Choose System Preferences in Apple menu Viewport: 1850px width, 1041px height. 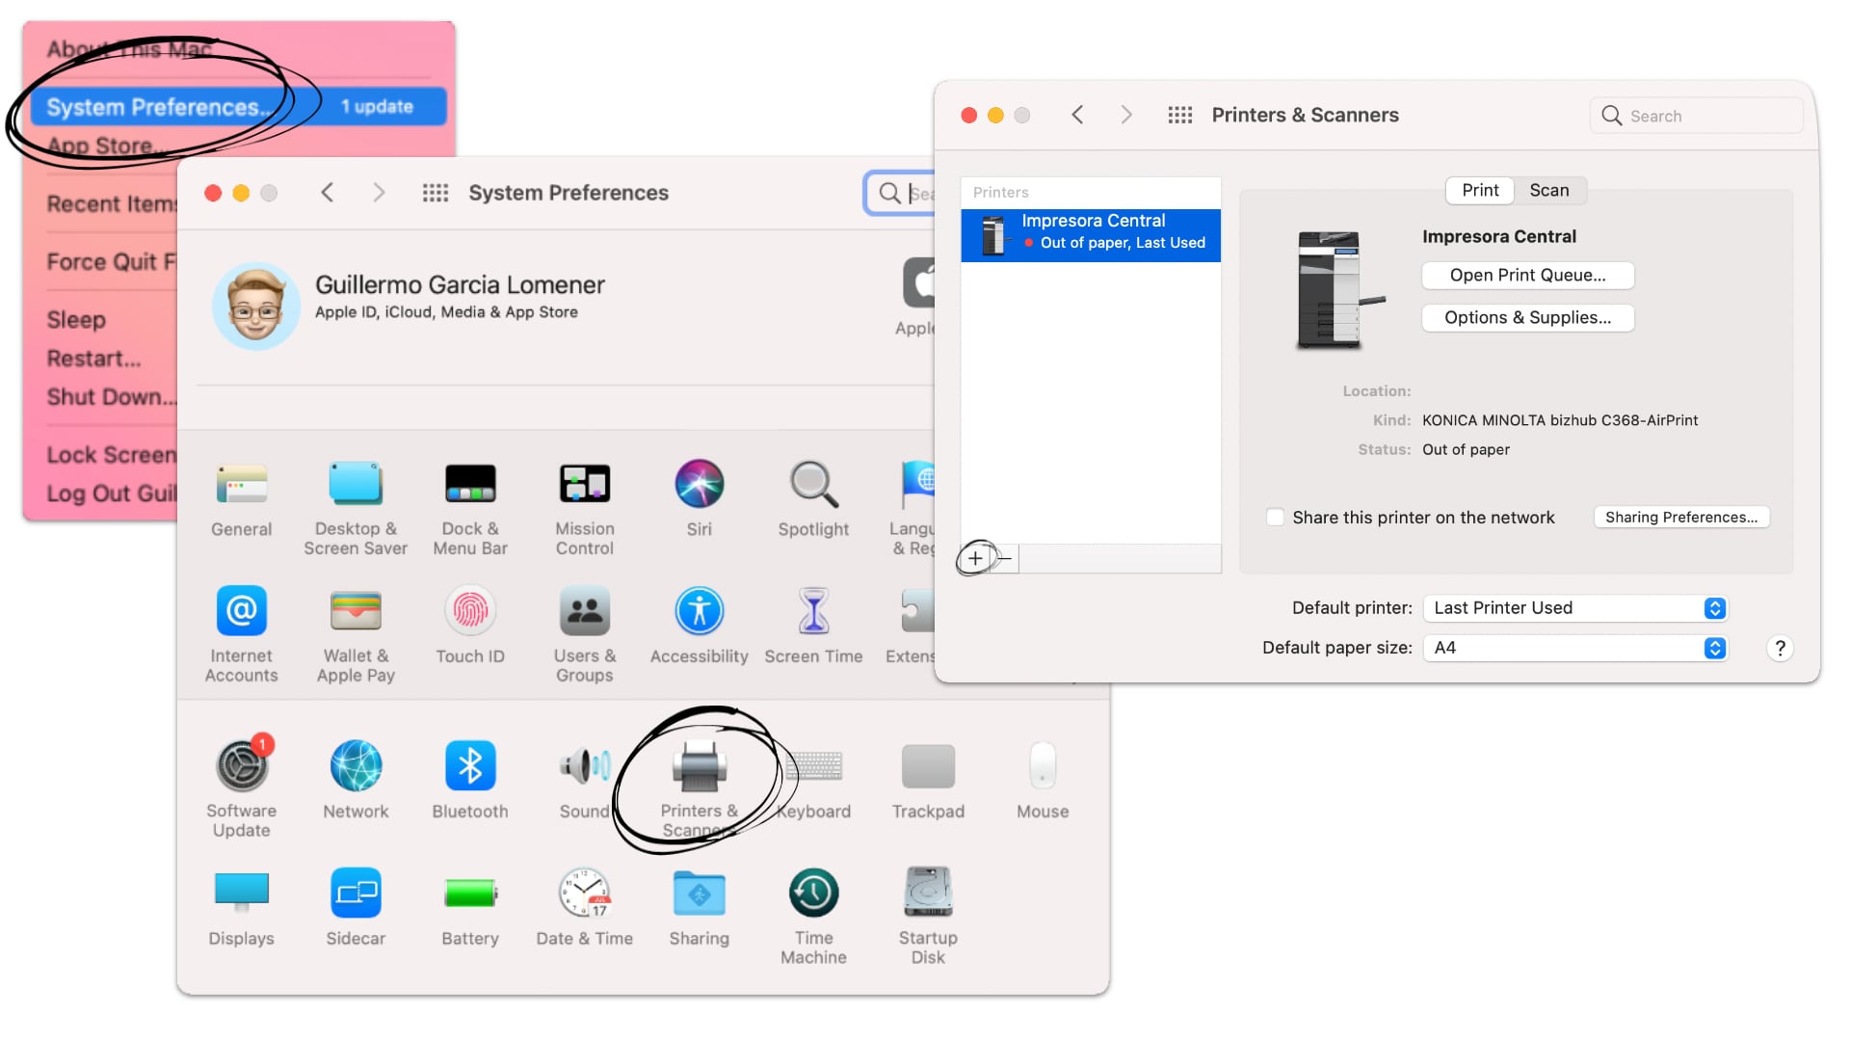pos(238,106)
